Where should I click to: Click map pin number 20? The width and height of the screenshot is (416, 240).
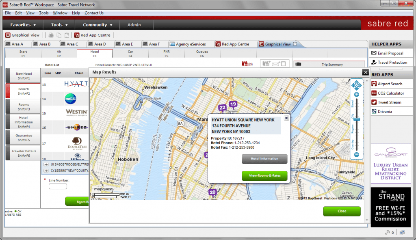(x=212, y=192)
